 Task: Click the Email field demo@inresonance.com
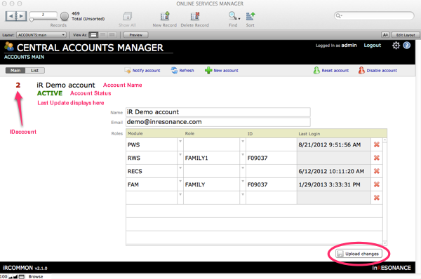point(218,122)
